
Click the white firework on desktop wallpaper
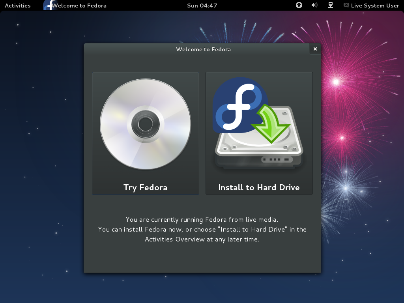pos(346,188)
